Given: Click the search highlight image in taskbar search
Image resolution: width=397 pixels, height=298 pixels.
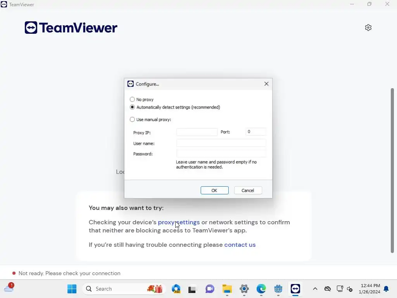Looking at the screenshot, I should point(155,289).
